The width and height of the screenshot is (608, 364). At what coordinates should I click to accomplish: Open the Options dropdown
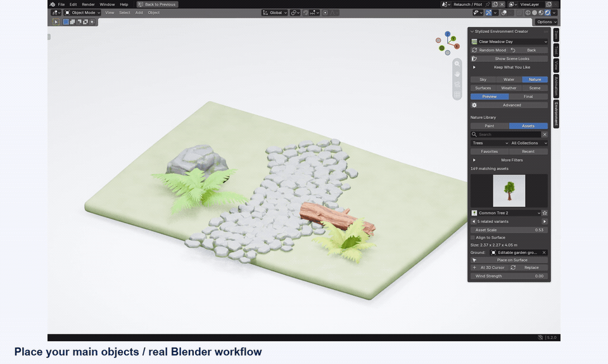[547, 22]
